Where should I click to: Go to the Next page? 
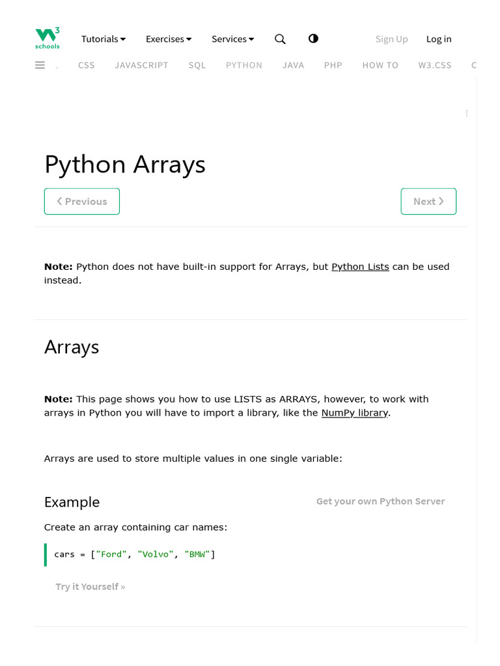coord(428,202)
